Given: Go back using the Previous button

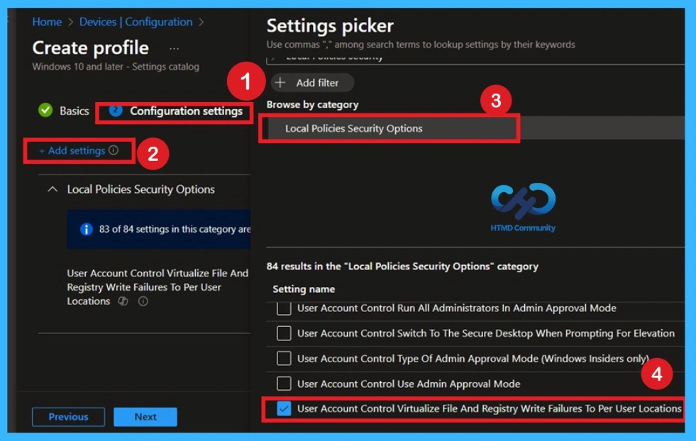Looking at the screenshot, I should pos(68,417).
